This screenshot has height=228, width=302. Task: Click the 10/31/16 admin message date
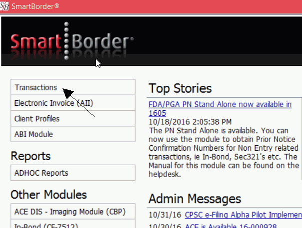pyautogui.click(x=165, y=215)
